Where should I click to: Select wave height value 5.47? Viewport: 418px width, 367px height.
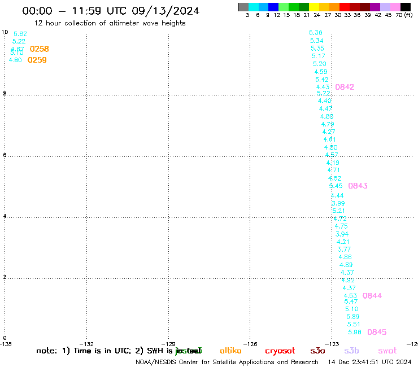pos(351,302)
